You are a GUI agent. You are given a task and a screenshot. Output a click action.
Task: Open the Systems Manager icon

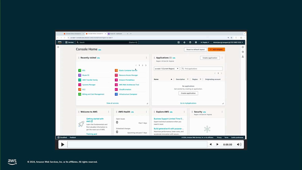pos(80,85)
